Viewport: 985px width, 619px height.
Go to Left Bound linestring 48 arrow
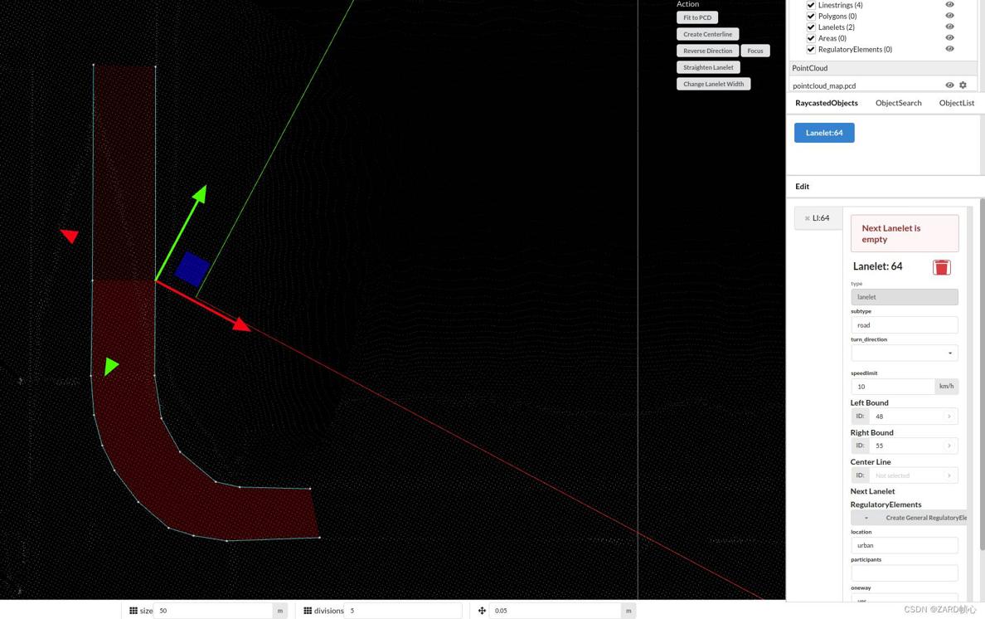coord(949,417)
